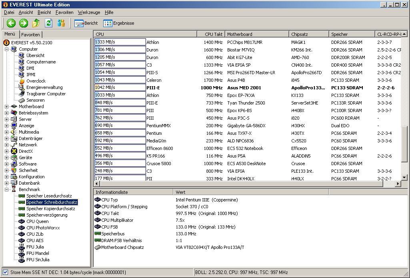Screen dimensions: 410x278
Task: Open the Bericht report toolbar button
Action: coord(86,23)
